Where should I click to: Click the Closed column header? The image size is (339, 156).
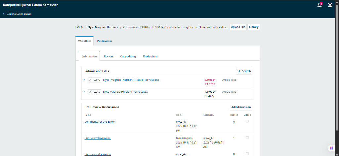point(247,115)
